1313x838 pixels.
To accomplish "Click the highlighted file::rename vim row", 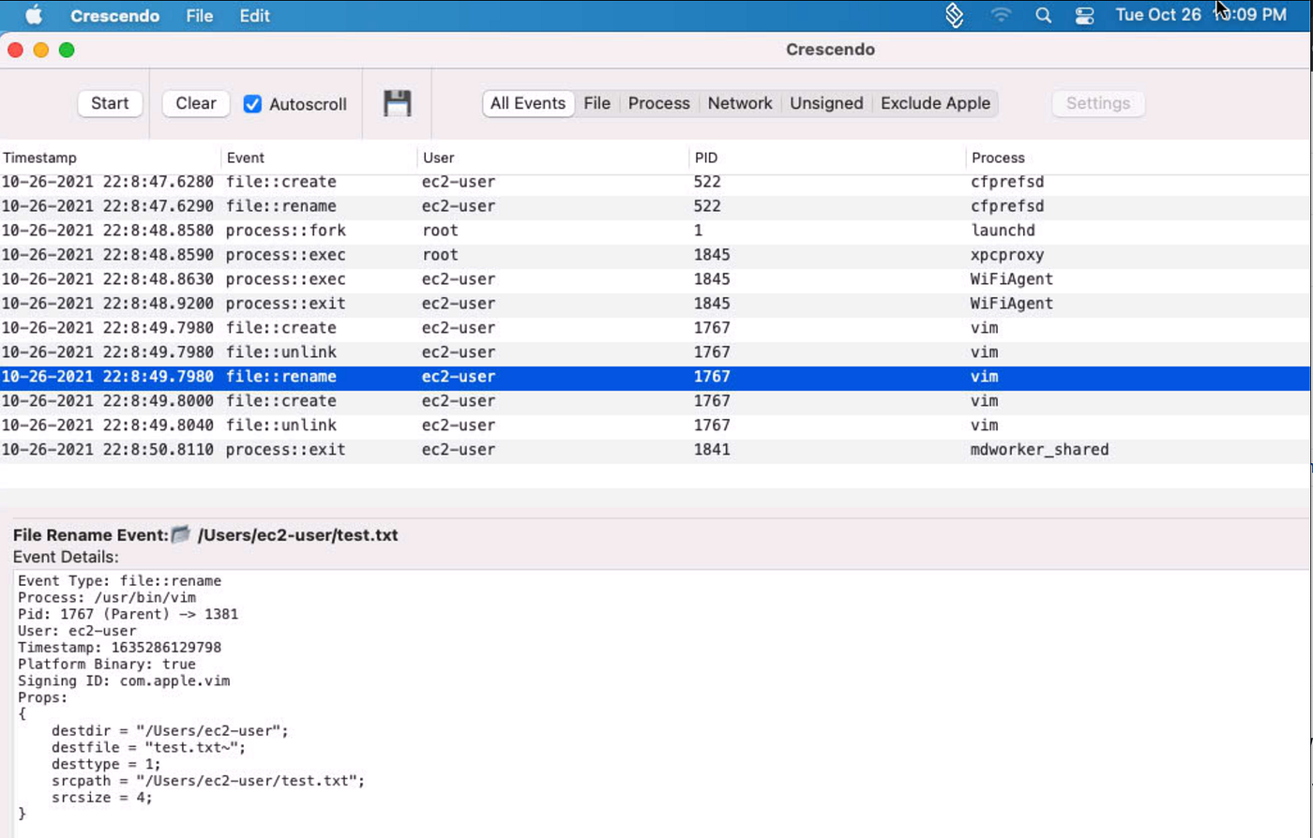I will coord(656,377).
